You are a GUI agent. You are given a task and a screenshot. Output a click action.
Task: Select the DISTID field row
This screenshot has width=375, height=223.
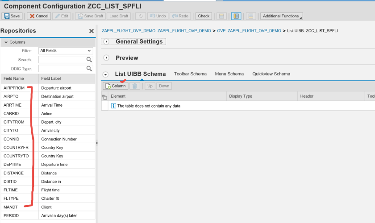tap(48, 182)
